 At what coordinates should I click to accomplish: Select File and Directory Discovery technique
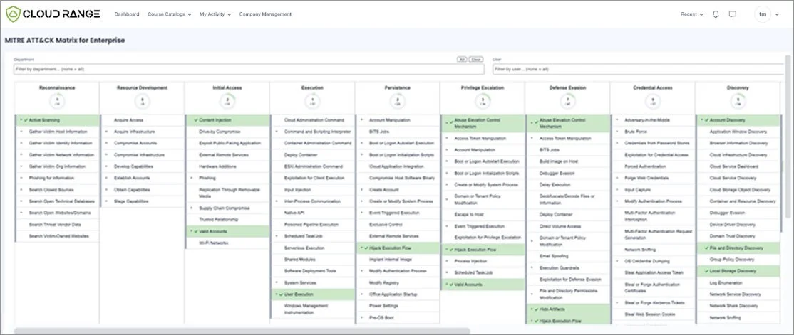click(x=738, y=248)
